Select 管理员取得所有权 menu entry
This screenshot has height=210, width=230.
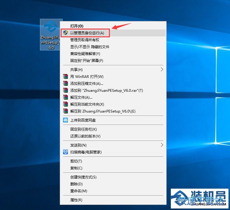[x=113, y=40]
